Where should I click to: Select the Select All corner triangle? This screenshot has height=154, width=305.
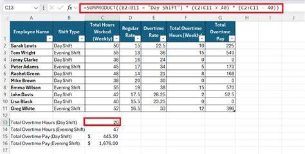click(7, 18)
